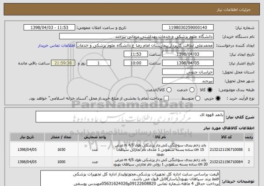Click the delivery city field بیرجند
Screen dimensions: 264x186
[x=188, y=81]
